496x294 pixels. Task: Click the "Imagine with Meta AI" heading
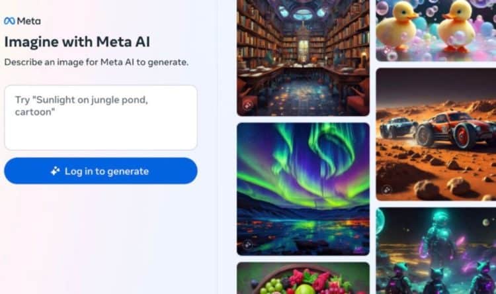[x=77, y=42]
